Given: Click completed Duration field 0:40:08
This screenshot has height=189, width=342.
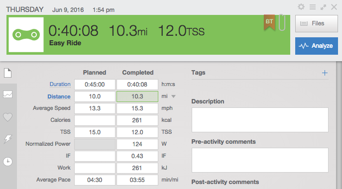Looking at the screenshot, I should click(137, 85).
